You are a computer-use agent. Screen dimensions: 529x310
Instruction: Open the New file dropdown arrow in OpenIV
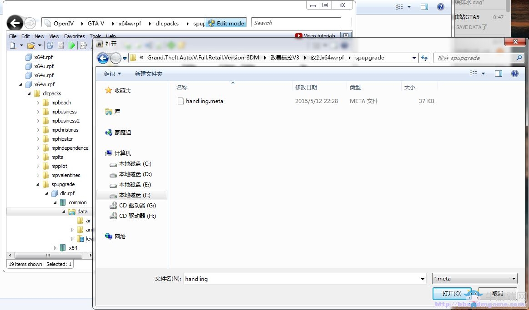(x=21, y=45)
